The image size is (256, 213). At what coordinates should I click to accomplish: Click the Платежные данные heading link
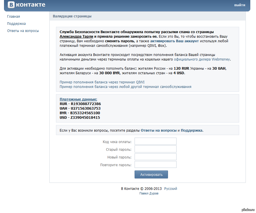point(78,99)
